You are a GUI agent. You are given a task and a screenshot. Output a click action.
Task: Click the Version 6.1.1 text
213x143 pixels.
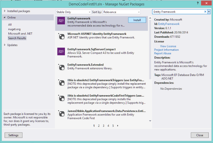[x=163, y=28]
